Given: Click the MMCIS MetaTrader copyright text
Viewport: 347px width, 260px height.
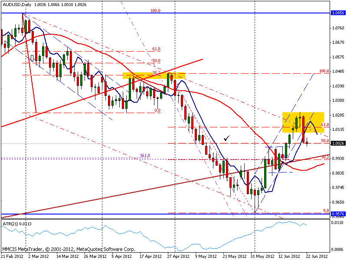Looking at the screenshot, I should [x=69, y=249].
